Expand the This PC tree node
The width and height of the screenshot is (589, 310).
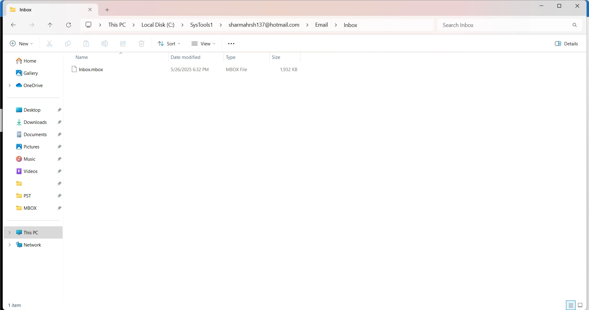[10, 232]
